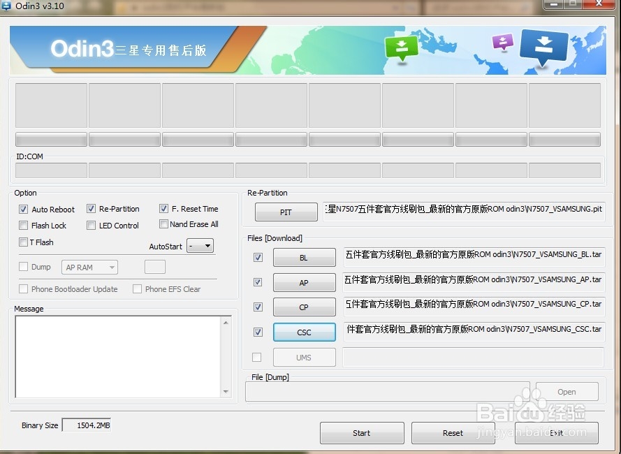Close the Odin3 window
Image resolution: width=621 pixels, height=454 pixels.
pyautogui.click(x=599, y=3)
